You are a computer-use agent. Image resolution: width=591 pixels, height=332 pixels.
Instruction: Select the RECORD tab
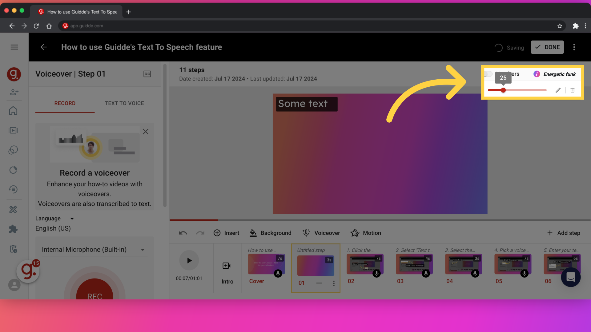click(65, 103)
